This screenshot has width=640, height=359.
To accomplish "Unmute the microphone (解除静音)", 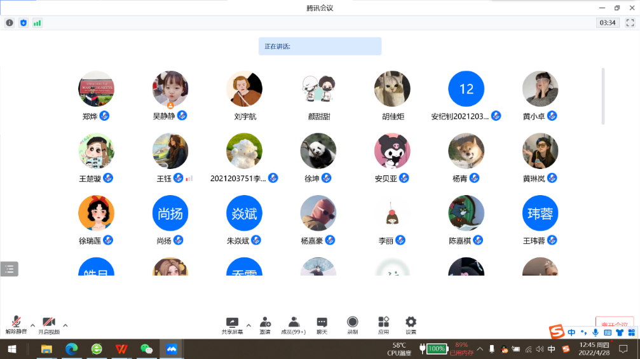I will pos(17,323).
